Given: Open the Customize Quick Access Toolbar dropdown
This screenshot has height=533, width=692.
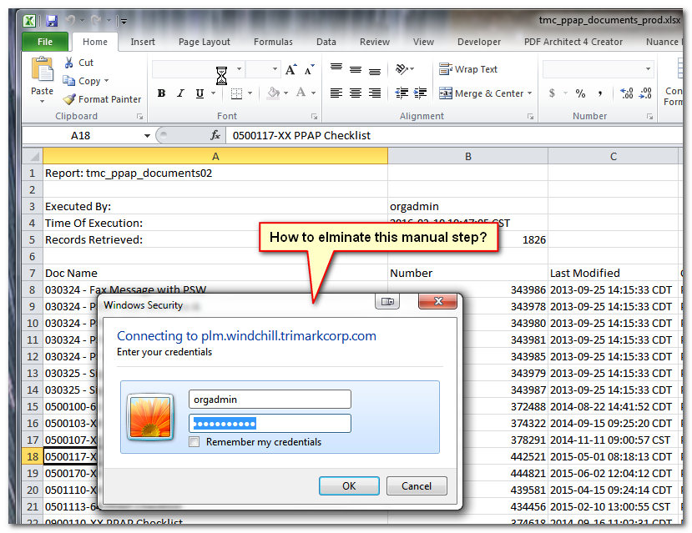Looking at the screenshot, I should pyautogui.click(x=124, y=21).
